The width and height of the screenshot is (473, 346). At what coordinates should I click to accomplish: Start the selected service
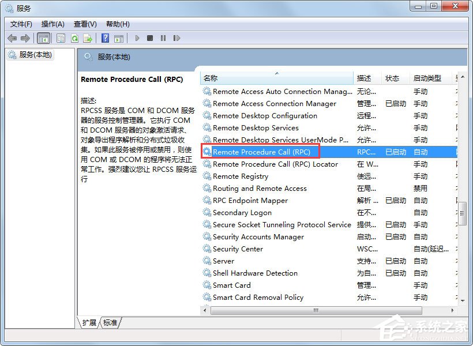[x=137, y=38]
